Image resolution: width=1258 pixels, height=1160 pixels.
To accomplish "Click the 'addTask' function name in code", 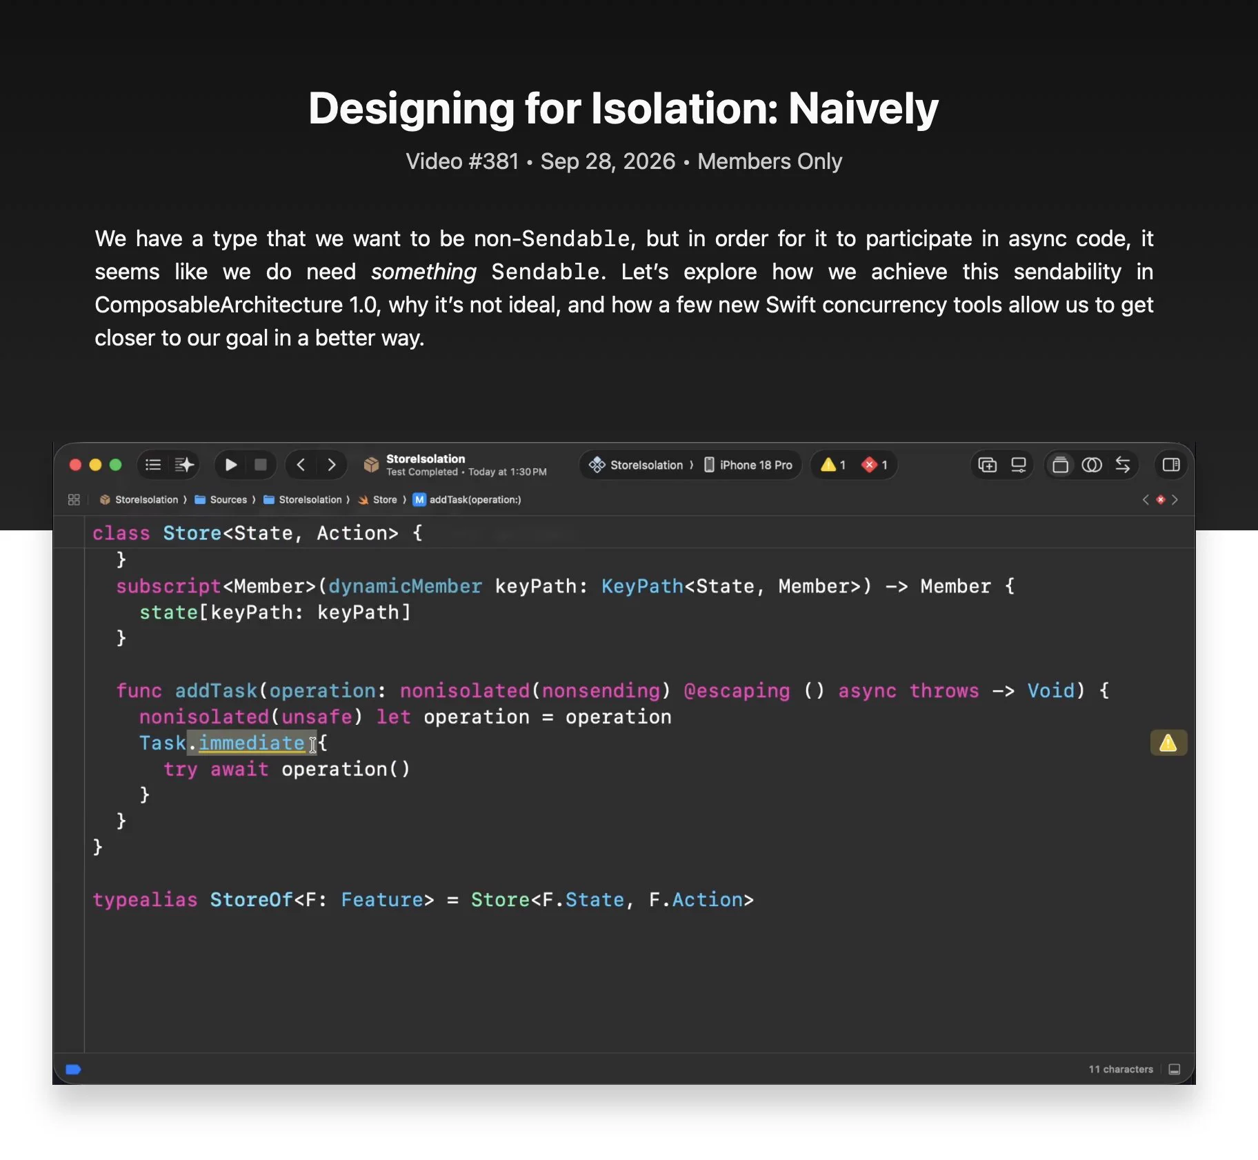I will (x=216, y=690).
